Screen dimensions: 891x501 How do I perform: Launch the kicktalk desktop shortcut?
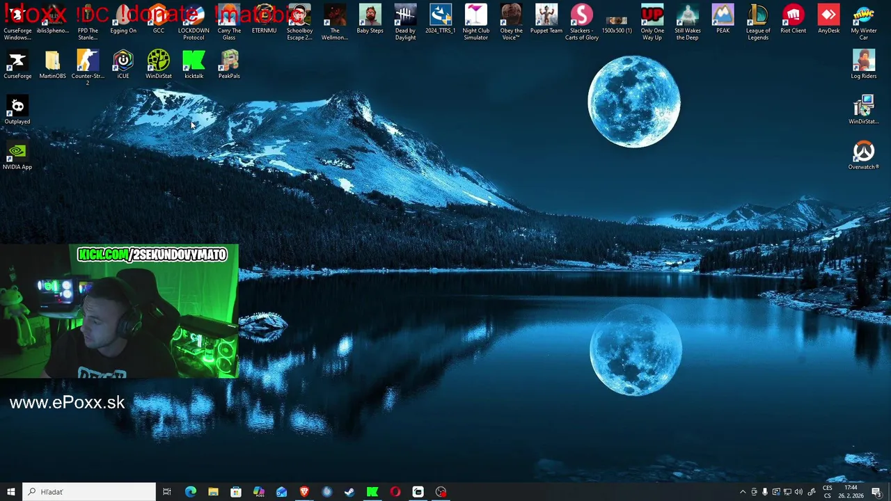194,64
